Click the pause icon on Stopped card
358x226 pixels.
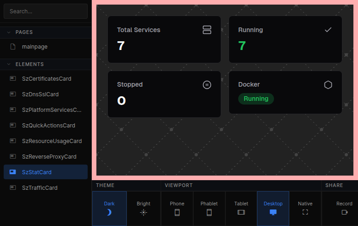[x=207, y=85]
